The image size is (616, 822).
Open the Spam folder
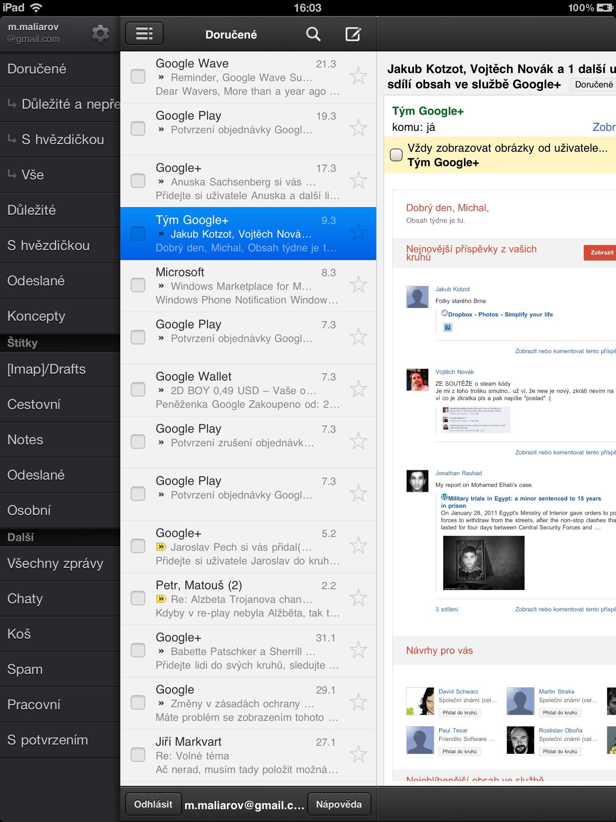coord(60,669)
